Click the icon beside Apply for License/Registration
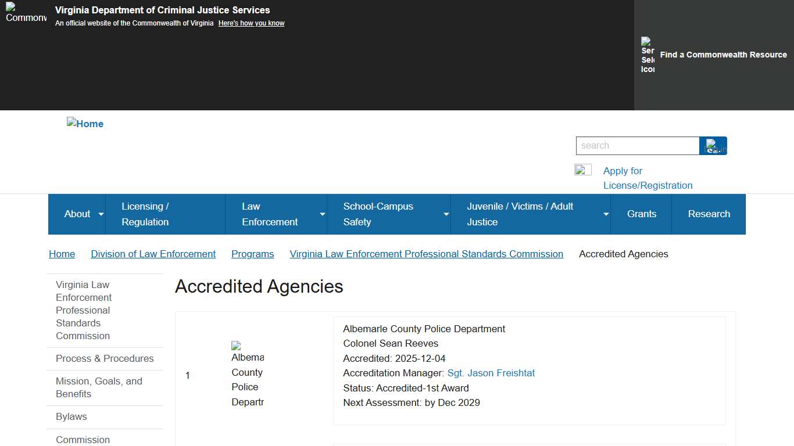This screenshot has height=446, width=794. [582, 170]
